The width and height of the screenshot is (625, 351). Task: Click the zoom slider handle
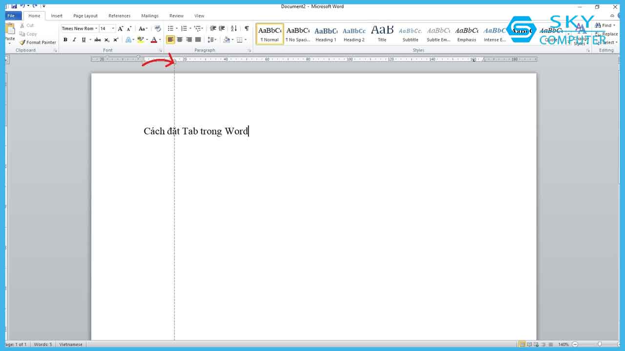tap(600, 345)
